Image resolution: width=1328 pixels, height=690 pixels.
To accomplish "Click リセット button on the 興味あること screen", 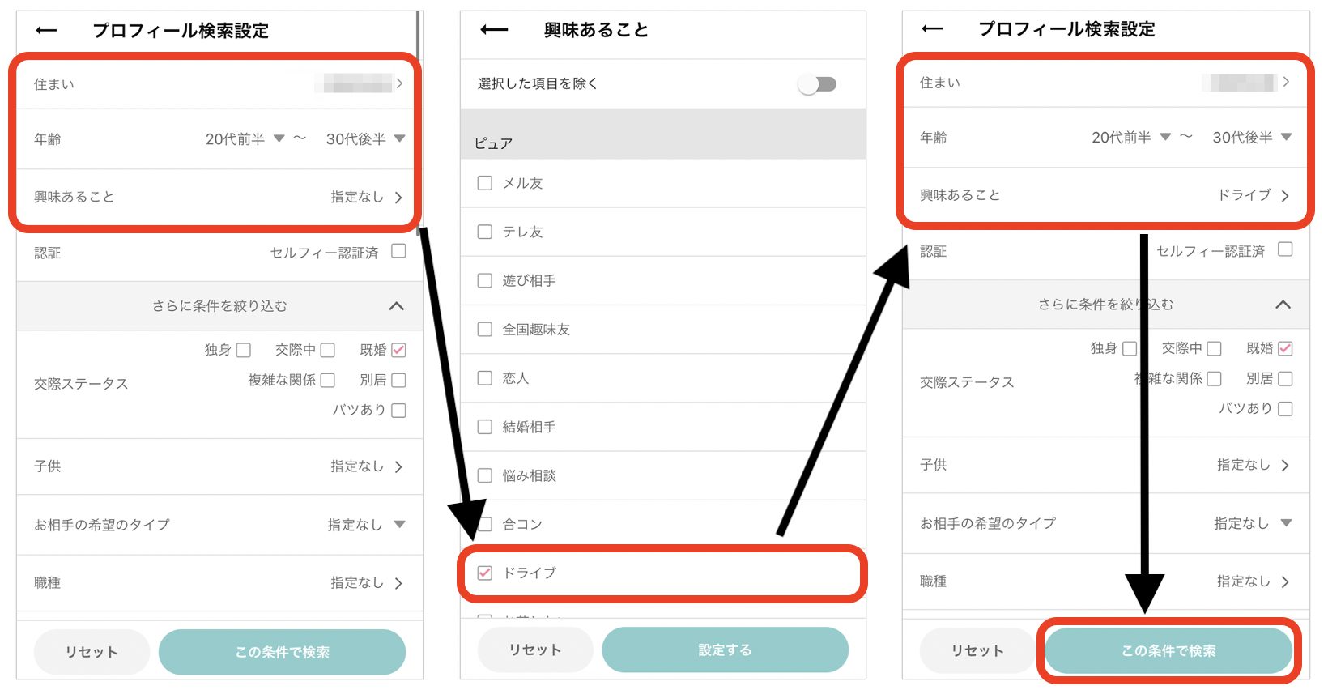I will 534,650.
